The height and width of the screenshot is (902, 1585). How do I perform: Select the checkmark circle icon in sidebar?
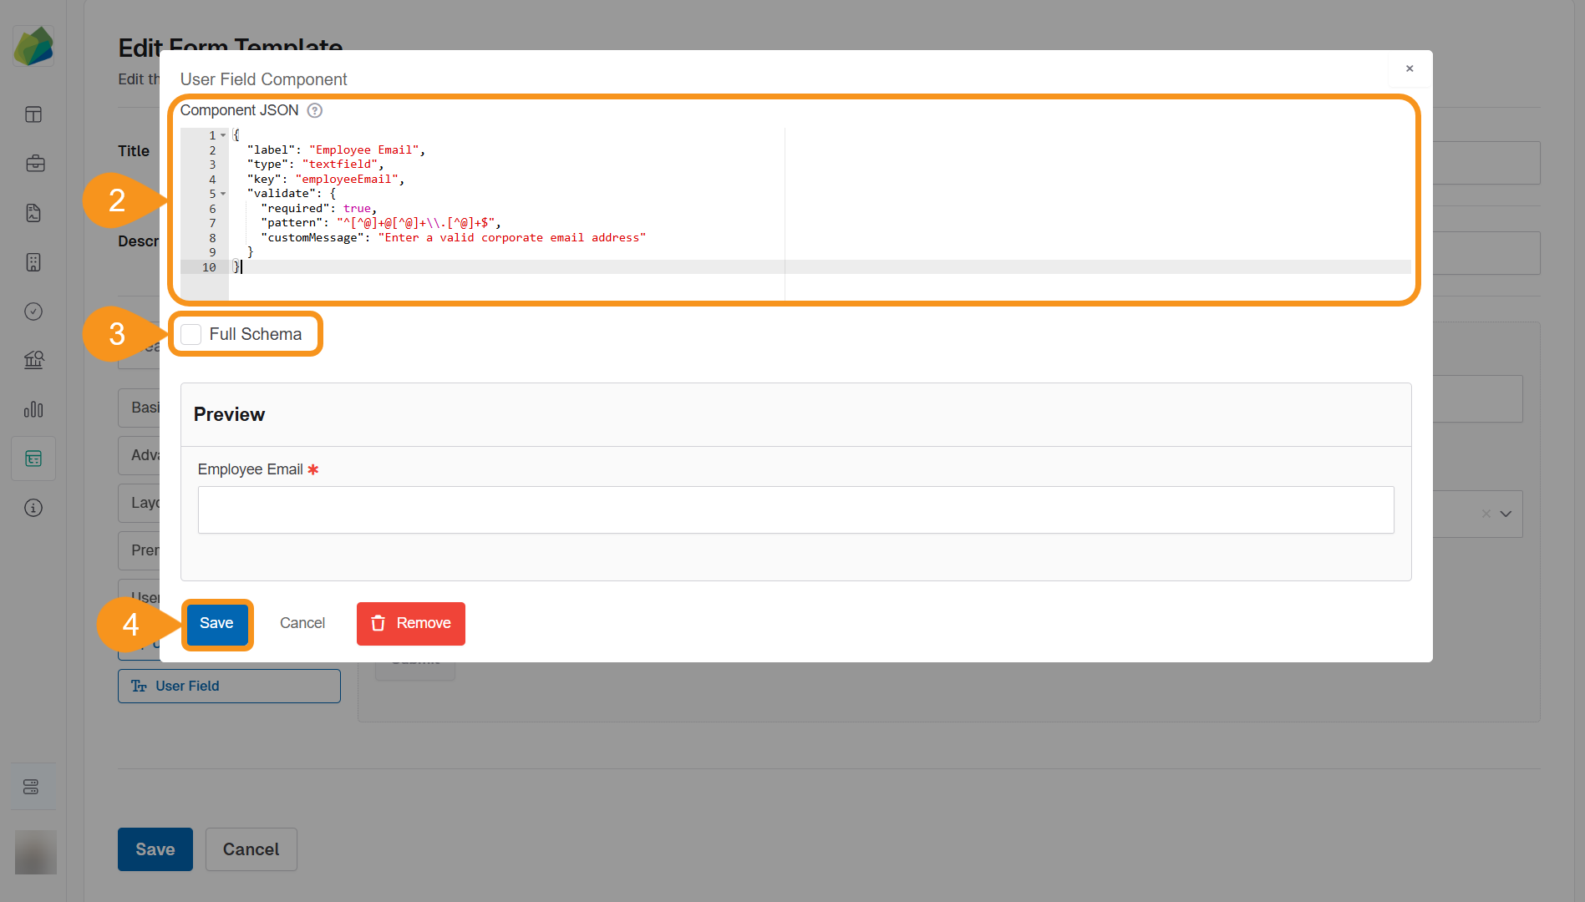click(33, 311)
